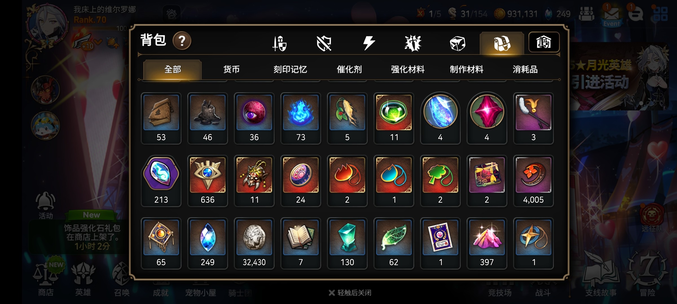Image resolution: width=677 pixels, height=304 pixels.
Task: Show the 消耗品 tab
Action: pyautogui.click(x=525, y=69)
